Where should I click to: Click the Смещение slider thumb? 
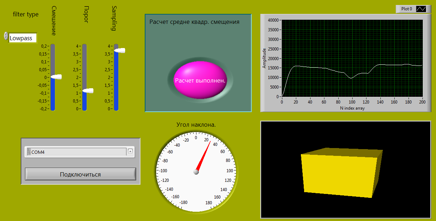pos(56,77)
